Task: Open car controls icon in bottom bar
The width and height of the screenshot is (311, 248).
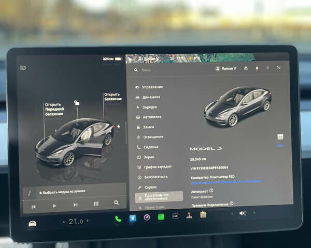Action: point(32,224)
